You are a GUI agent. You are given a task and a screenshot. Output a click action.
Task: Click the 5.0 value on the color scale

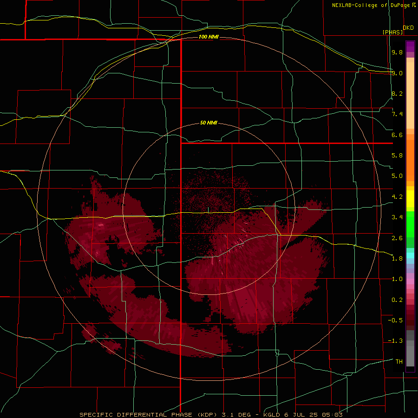tap(397, 176)
